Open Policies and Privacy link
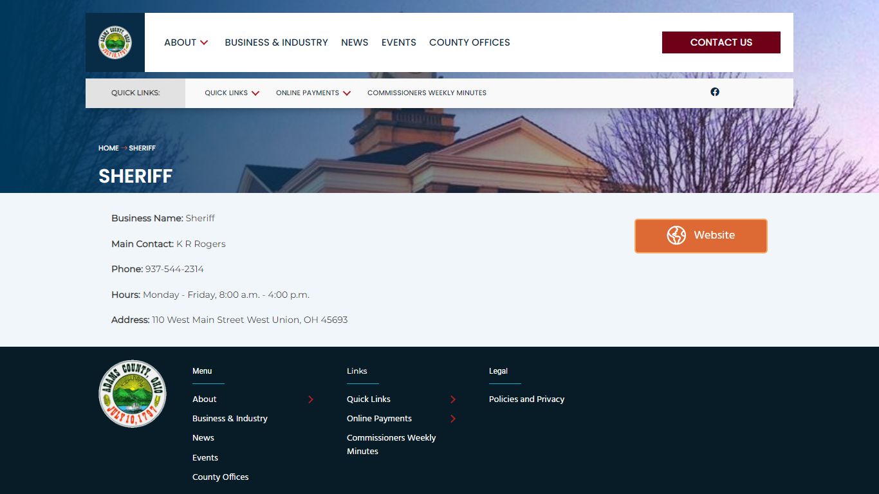This screenshot has height=494, width=879. pos(526,399)
